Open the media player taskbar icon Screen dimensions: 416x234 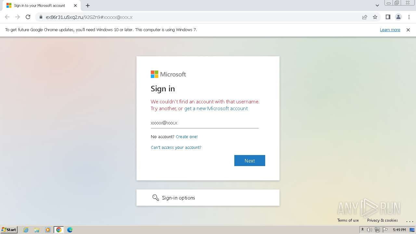(x=48, y=230)
